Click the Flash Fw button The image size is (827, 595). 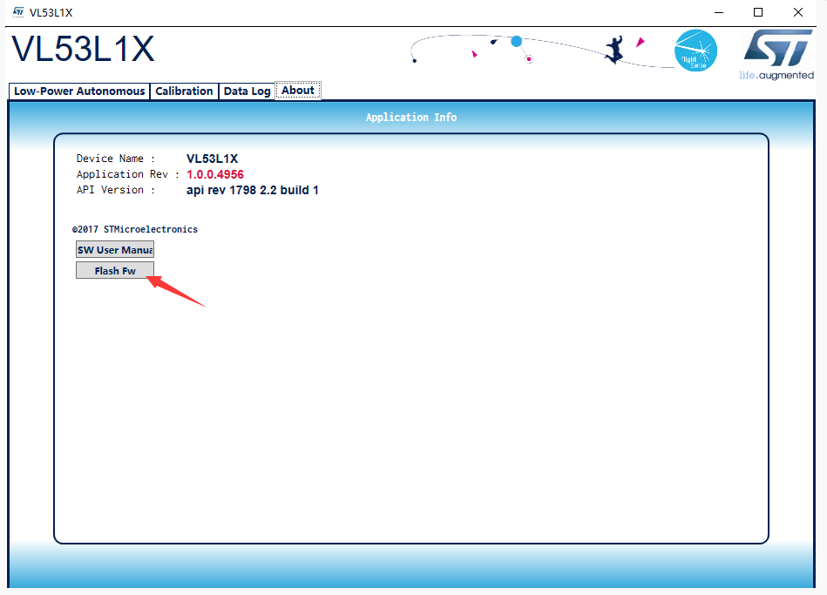click(115, 270)
